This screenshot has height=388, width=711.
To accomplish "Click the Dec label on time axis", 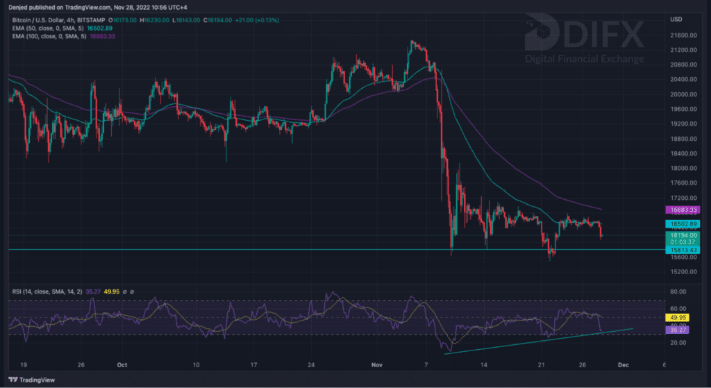I will (x=623, y=364).
